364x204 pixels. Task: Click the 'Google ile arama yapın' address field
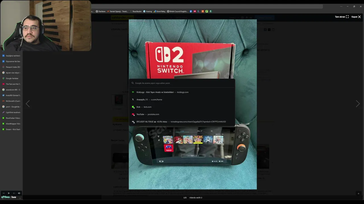pyautogui.click(x=182, y=83)
